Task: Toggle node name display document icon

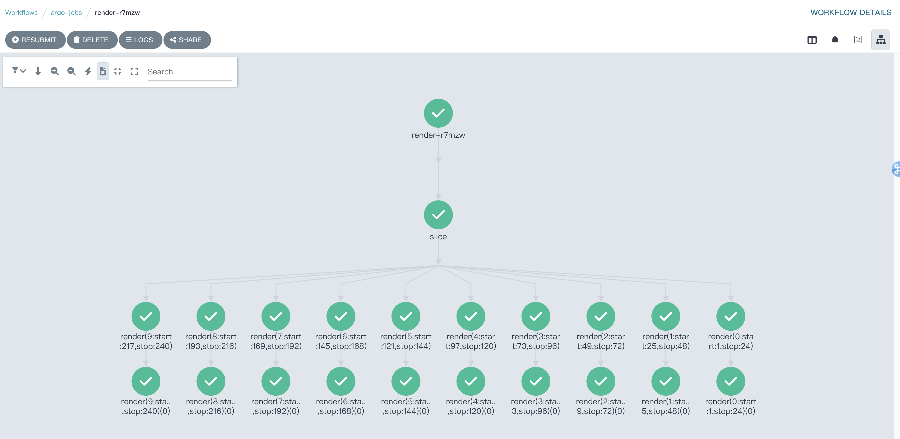Action: tap(103, 71)
